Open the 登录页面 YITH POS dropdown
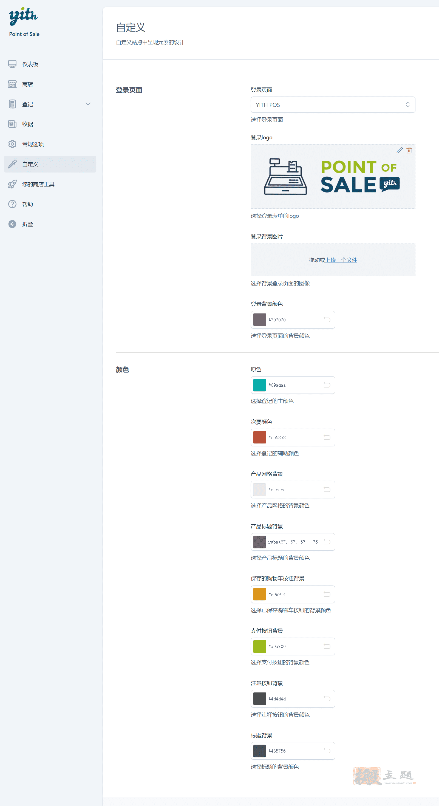This screenshot has width=439, height=806. tap(333, 105)
